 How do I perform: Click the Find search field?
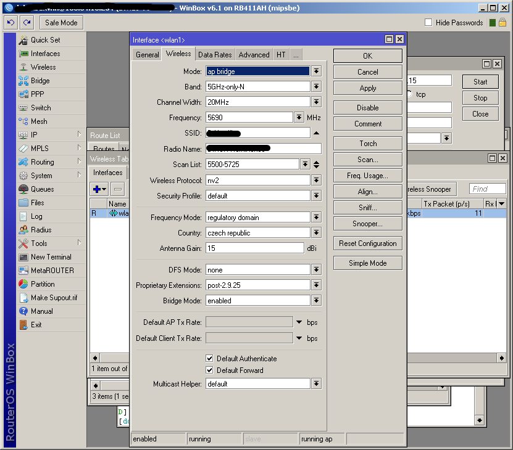488,189
